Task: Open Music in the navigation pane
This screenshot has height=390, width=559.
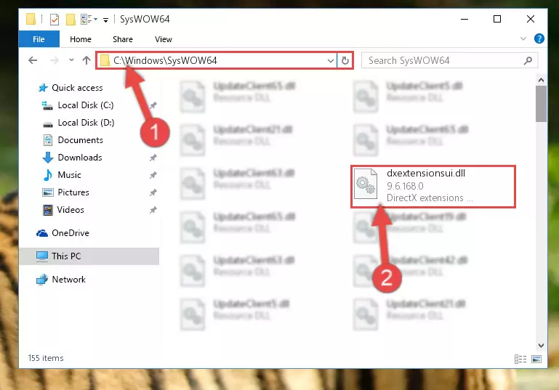Action: [x=69, y=175]
